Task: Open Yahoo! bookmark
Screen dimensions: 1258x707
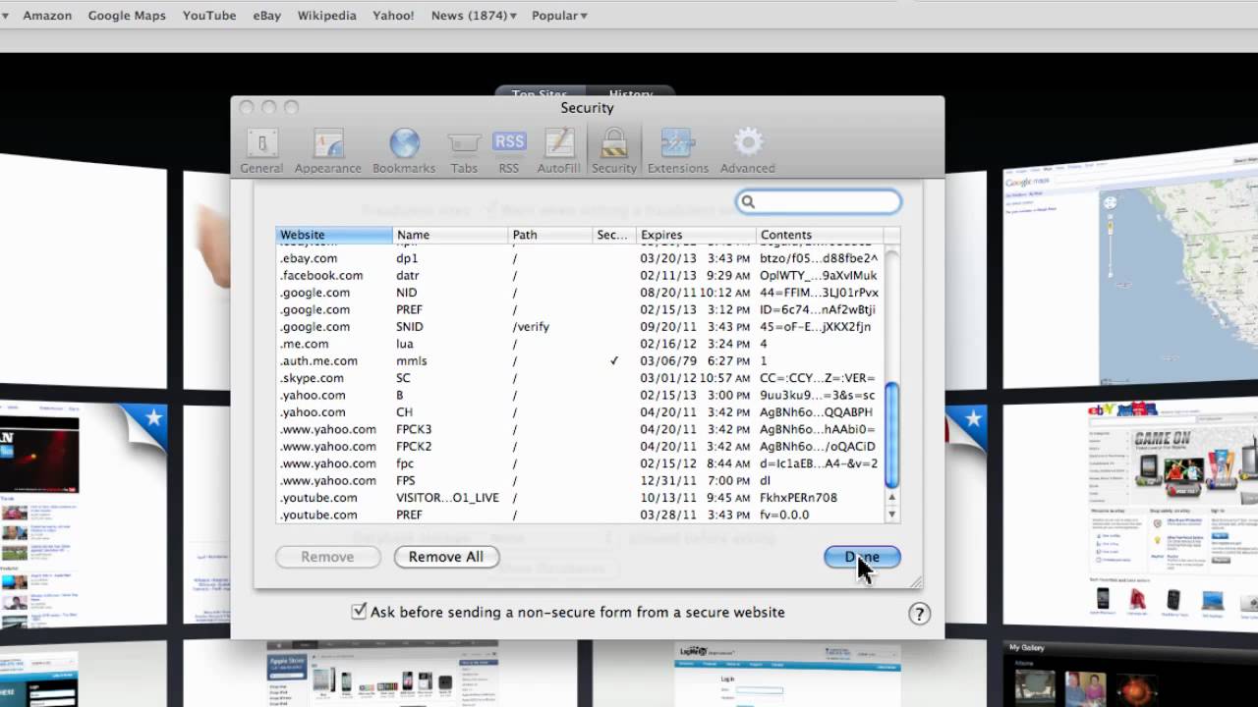Action: pos(394,16)
